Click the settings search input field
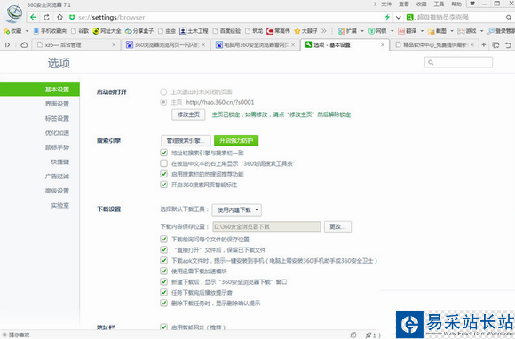The height and width of the screenshot is (339, 515). [x=458, y=62]
